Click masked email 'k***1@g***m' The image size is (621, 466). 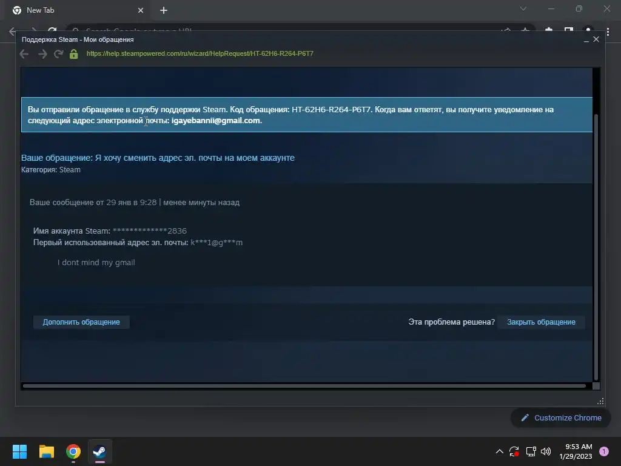point(217,243)
